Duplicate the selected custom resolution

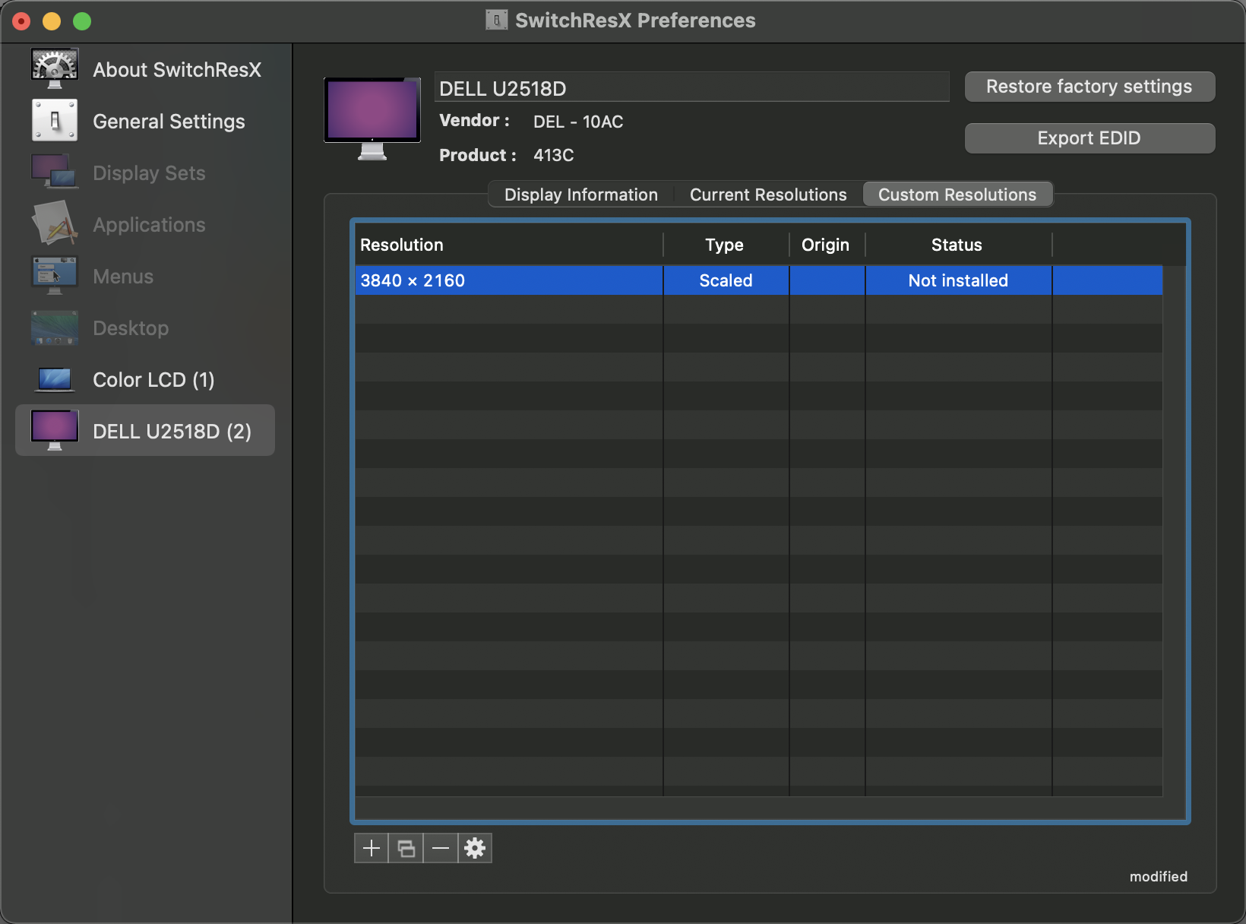(x=406, y=848)
